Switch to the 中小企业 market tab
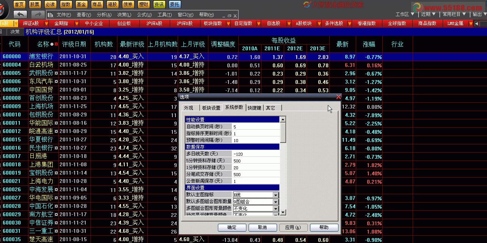 pyautogui.click(x=94, y=23)
